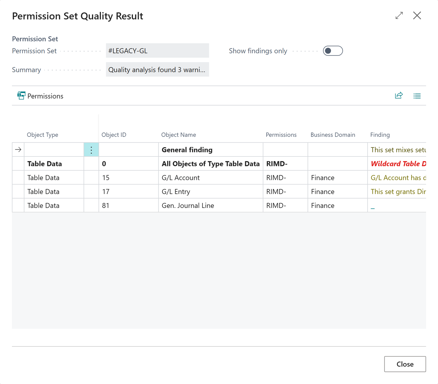Viewport: 438px width, 384px height.
Task: Click the 'Gen. Journal Line' object name
Action: (188, 206)
